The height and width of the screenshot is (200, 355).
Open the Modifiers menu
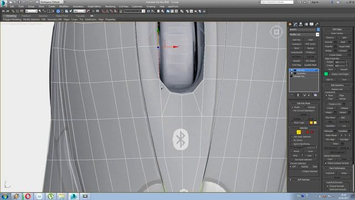point(64,7)
